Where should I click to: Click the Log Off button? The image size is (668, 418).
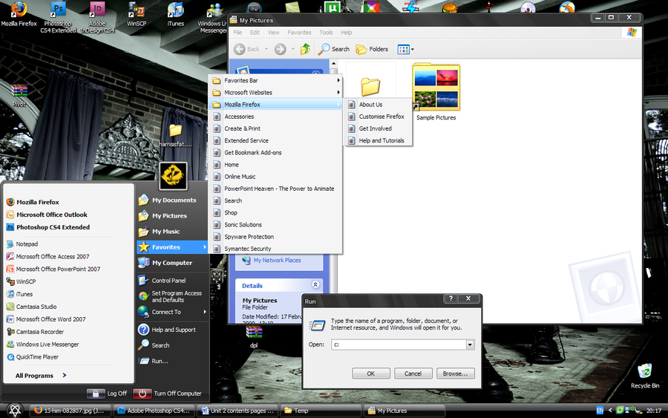107,393
